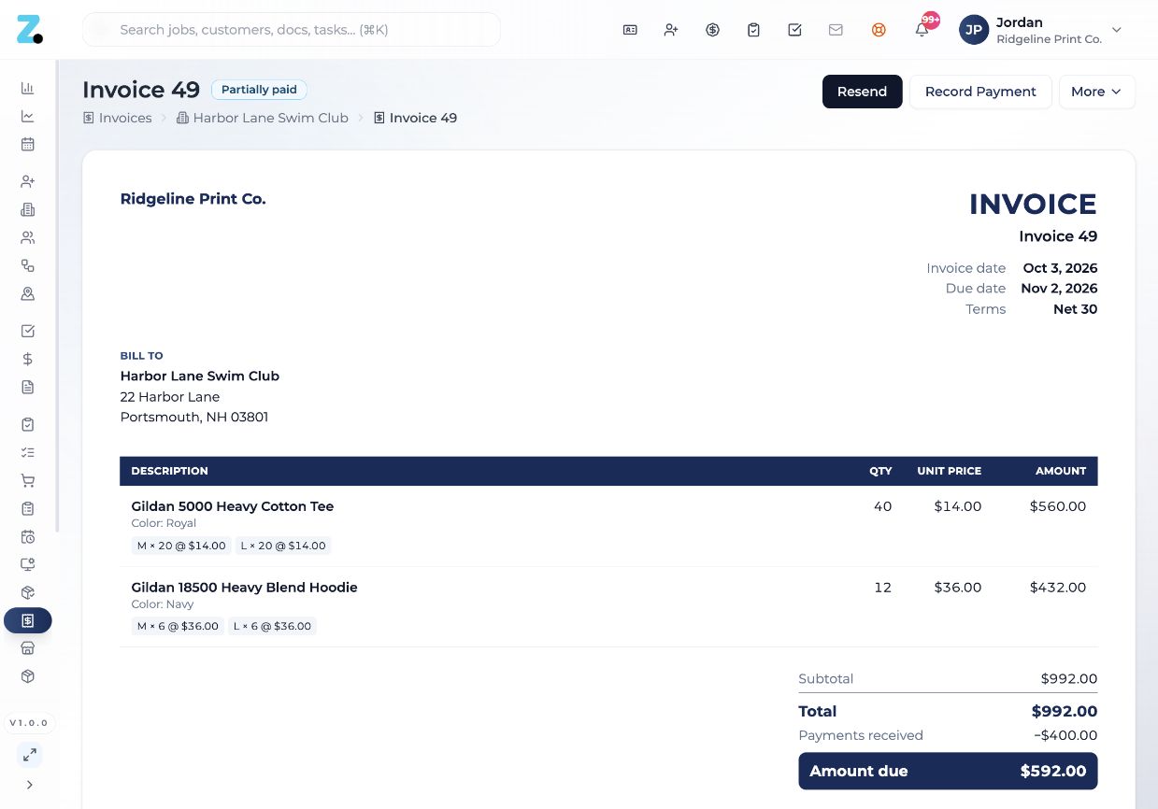Click the 'Ridgeline Print Co.' invoice header name

tap(193, 198)
